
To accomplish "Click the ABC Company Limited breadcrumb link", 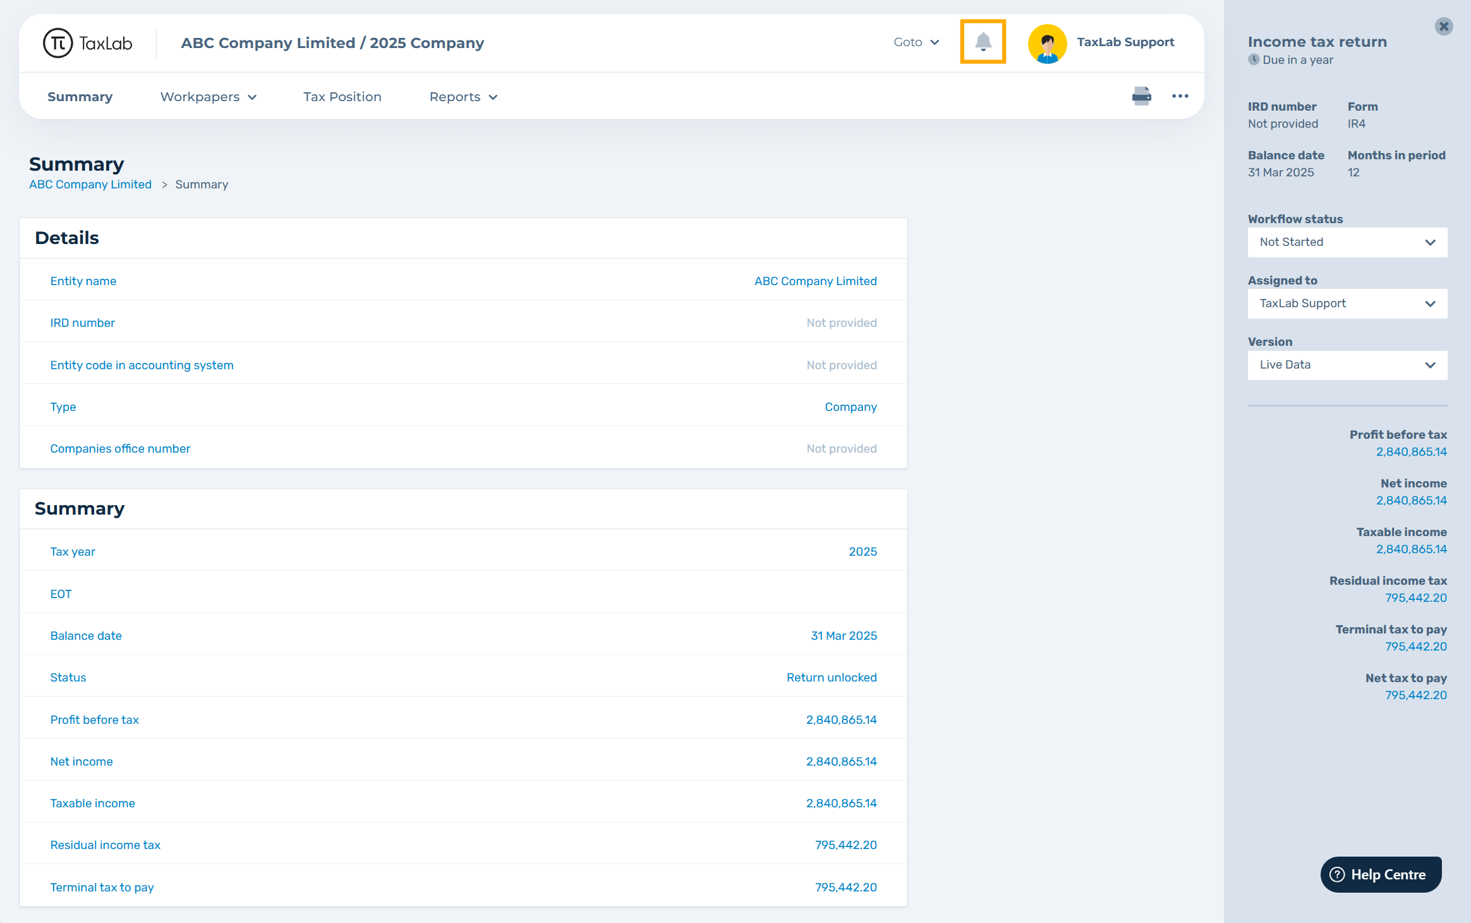I will point(90,185).
